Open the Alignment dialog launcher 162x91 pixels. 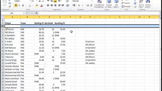tap(70, 10)
